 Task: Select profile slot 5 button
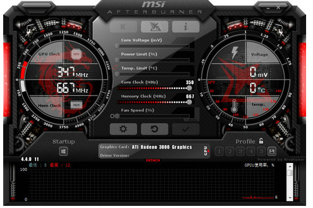click(x=261, y=151)
